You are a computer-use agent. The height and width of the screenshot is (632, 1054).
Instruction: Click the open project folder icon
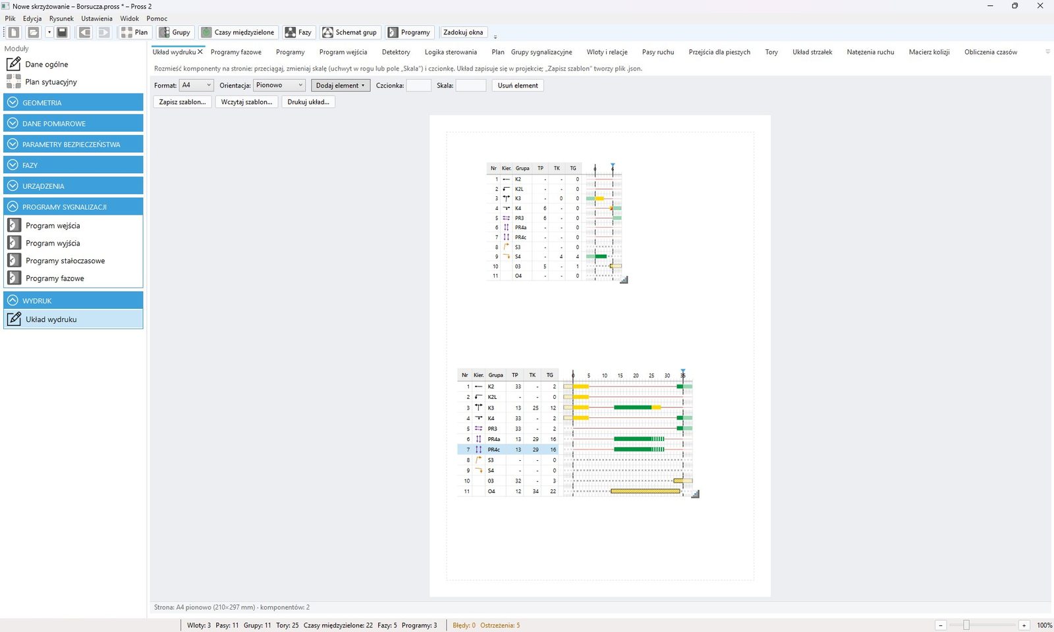coord(34,32)
